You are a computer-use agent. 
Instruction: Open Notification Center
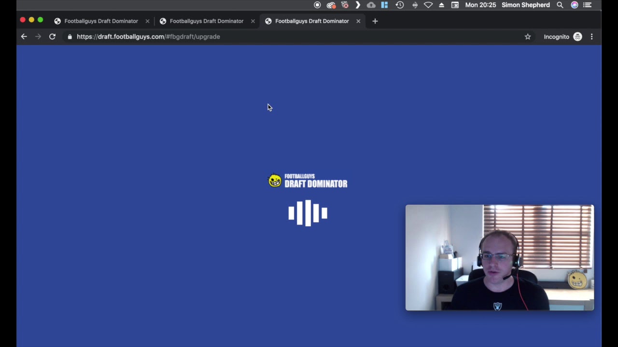[x=588, y=5]
